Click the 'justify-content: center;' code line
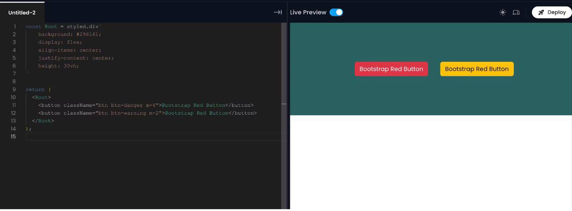Screen dimensions: 572x211 click(76, 58)
